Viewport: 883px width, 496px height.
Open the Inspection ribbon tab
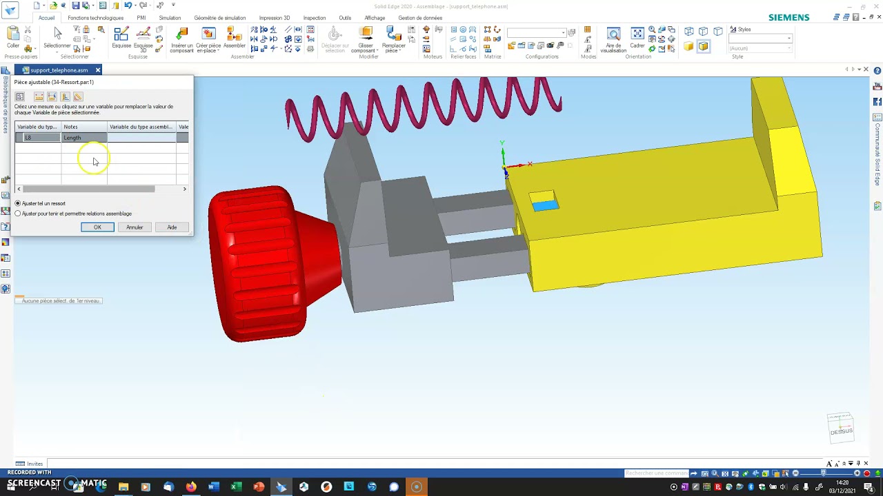315,18
